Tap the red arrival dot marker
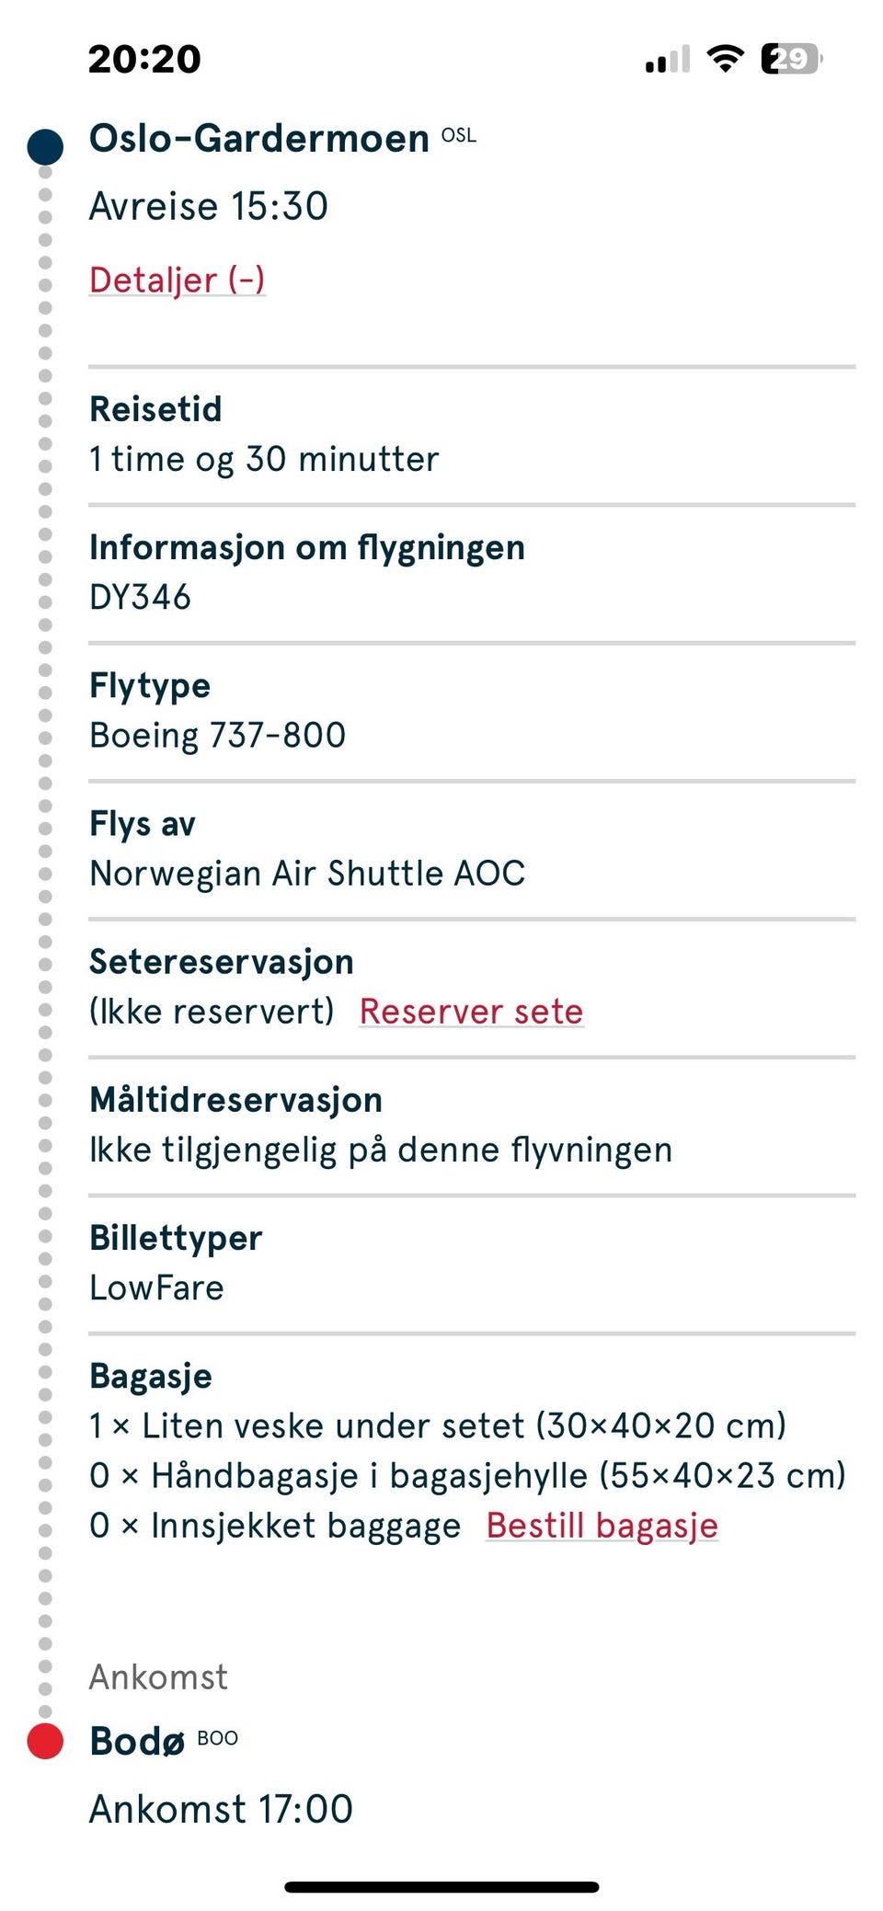Image resolution: width=883 pixels, height=1911 pixels. [45, 1740]
